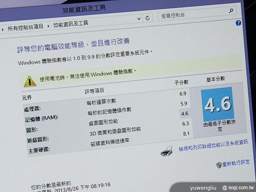This screenshot has height=192, width=256.
Task: Click the yellow battery warning icon
Action: pyautogui.click(x=30, y=81)
